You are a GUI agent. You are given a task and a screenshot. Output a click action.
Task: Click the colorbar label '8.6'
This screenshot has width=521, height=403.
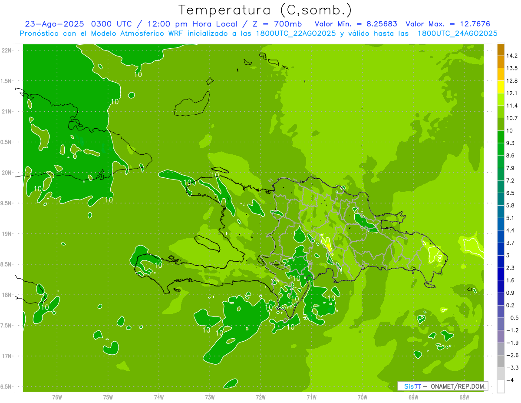click(511, 156)
